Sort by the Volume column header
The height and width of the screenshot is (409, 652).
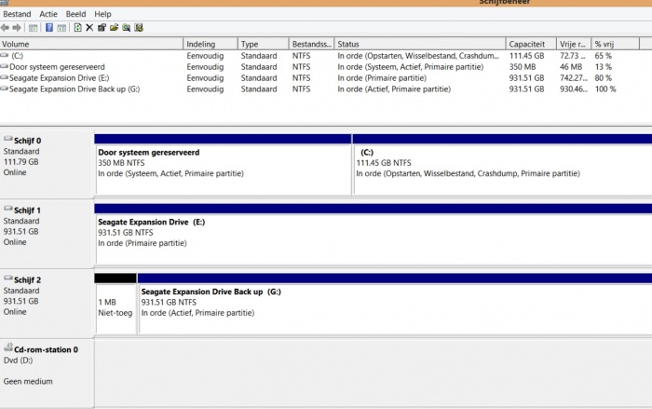(91, 44)
